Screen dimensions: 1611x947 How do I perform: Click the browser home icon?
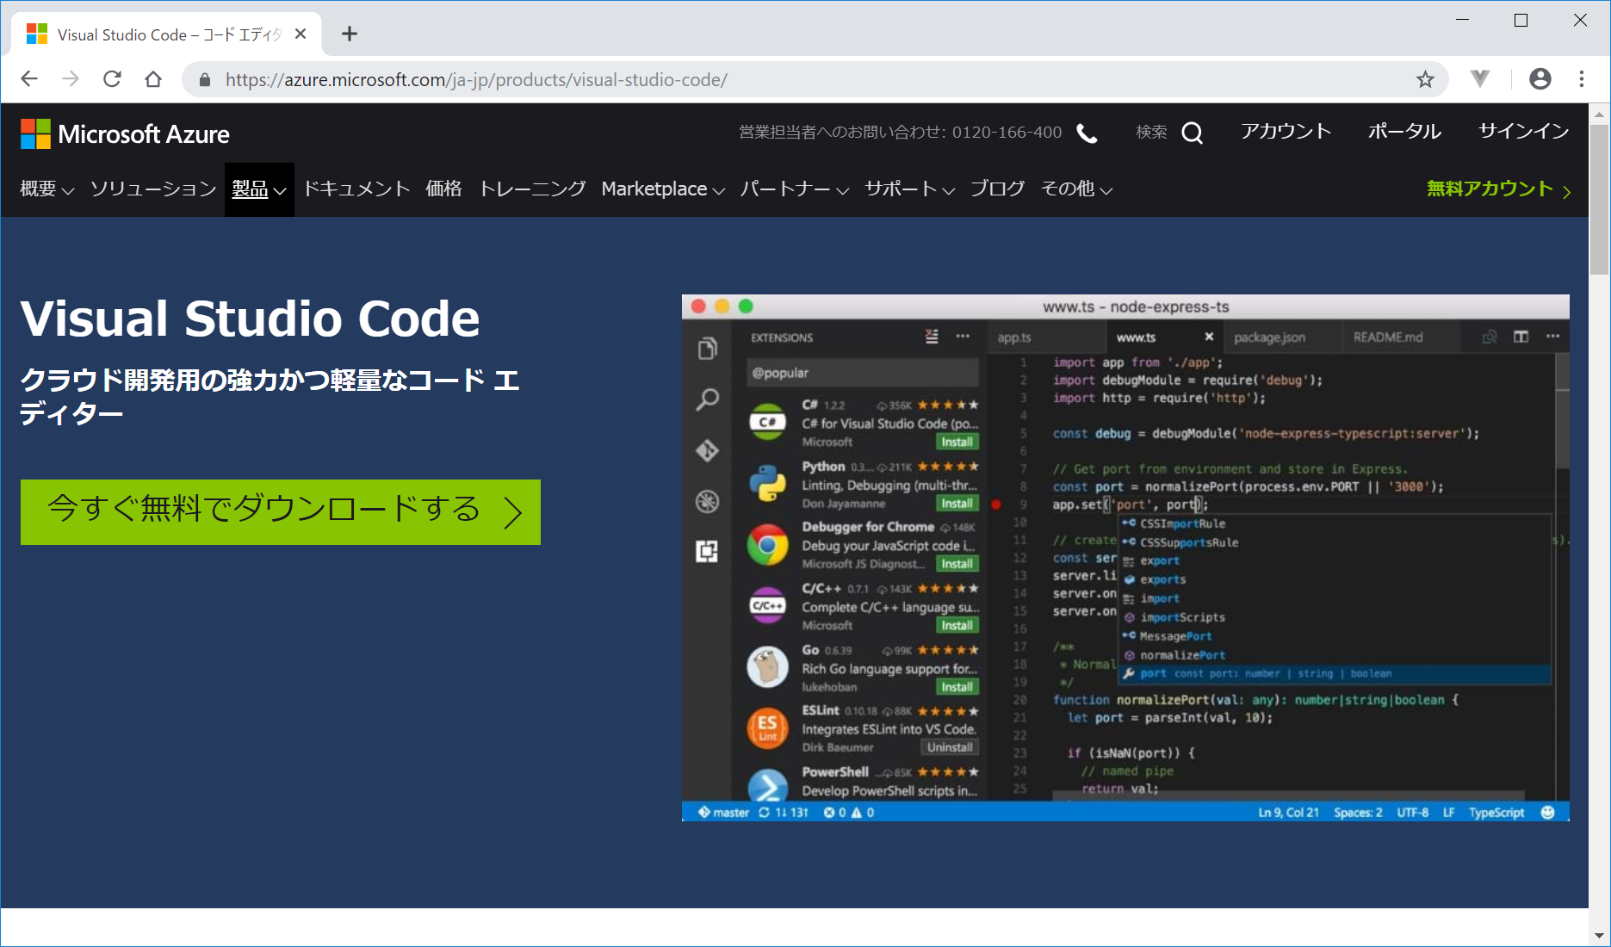(x=153, y=79)
